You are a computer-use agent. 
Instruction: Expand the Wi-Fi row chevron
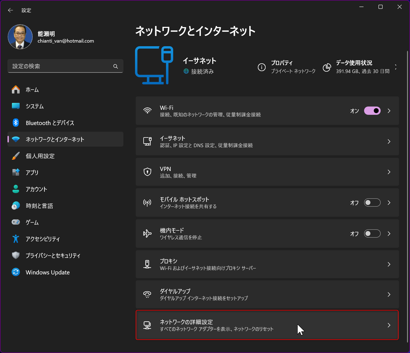click(389, 111)
